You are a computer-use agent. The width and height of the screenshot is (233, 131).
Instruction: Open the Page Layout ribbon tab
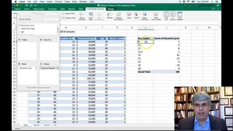tap(39, 9)
